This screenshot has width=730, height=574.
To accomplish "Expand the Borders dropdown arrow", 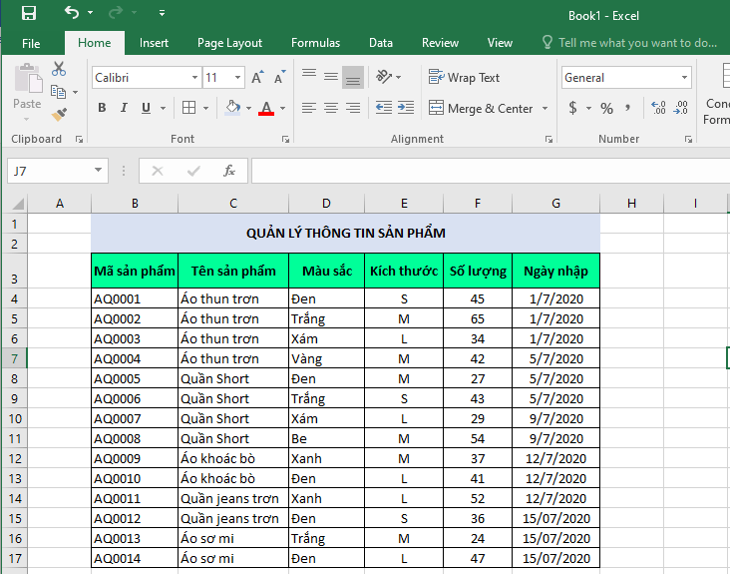I will (205, 109).
